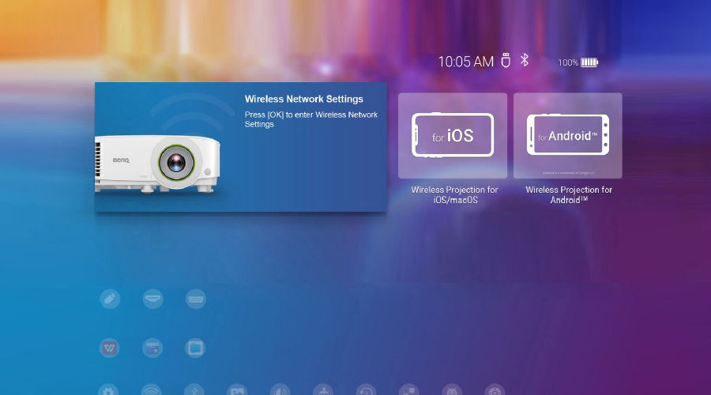Open the Wi-Fi settings icon in bottom row
Image resolution: width=711 pixels, height=395 pixels.
151,390
